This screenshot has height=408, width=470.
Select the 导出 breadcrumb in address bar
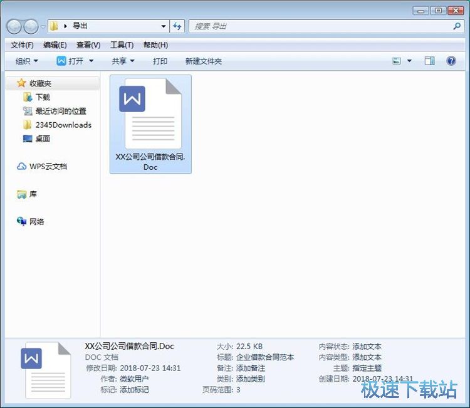(x=80, y=26)
